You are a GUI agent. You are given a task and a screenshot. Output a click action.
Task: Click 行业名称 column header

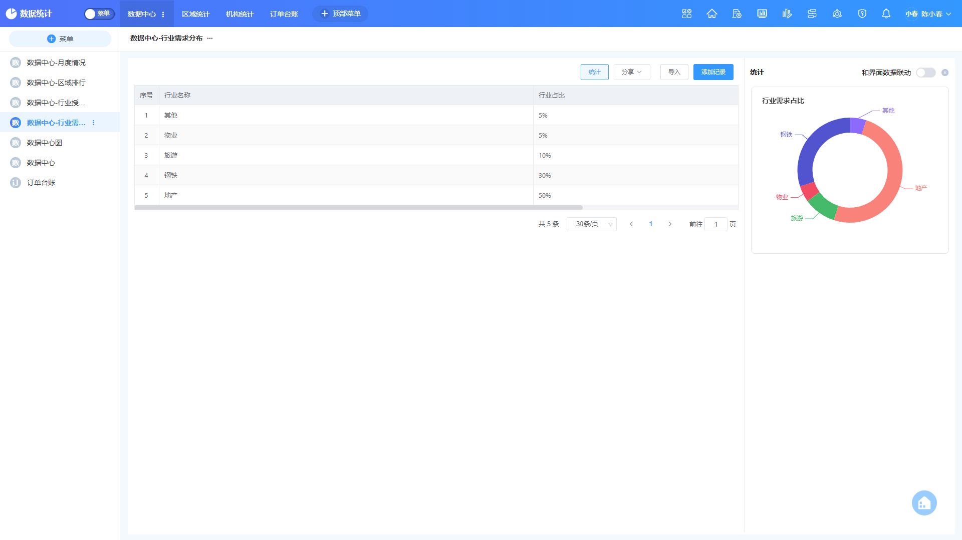(346, 95)
